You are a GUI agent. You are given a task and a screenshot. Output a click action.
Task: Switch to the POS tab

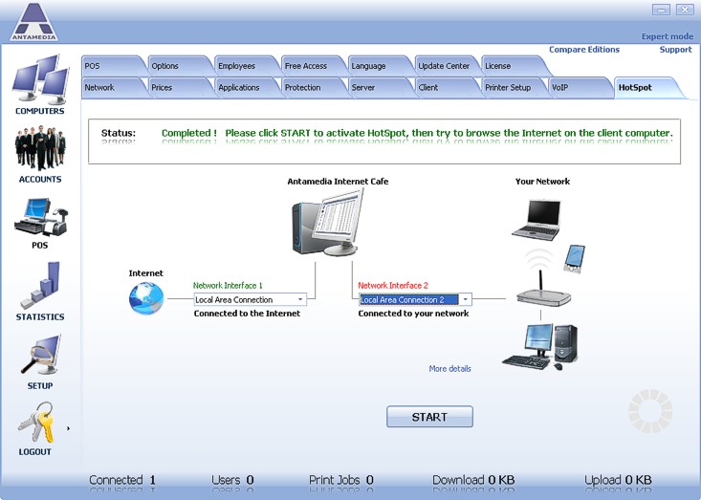click(x=112, y=66)
